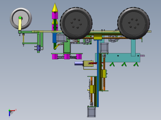The height and width of the screenshot is (120, 161).
Task: Click the green Y axis dot of the triad
Action: pyautogui.click(x=9, y=110)
